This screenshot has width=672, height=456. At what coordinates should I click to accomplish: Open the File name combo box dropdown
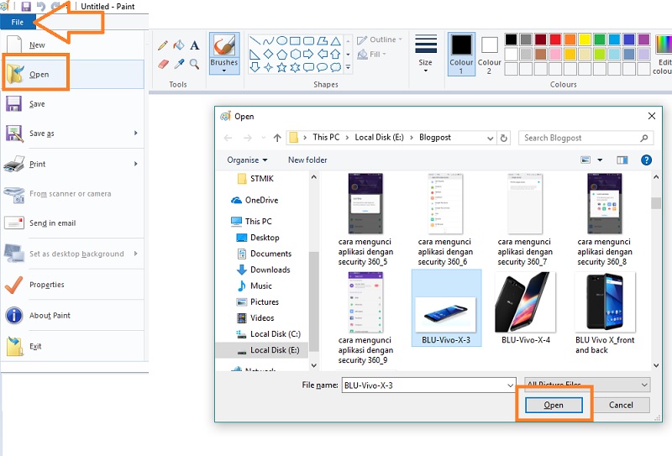[x=511, y=385]
